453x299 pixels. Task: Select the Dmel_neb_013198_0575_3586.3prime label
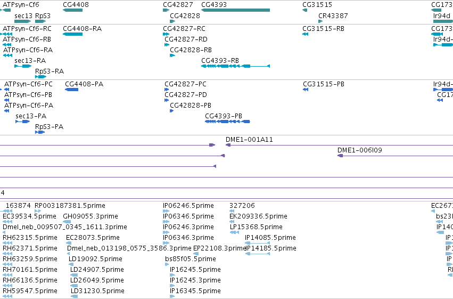[x=129, y=248]
